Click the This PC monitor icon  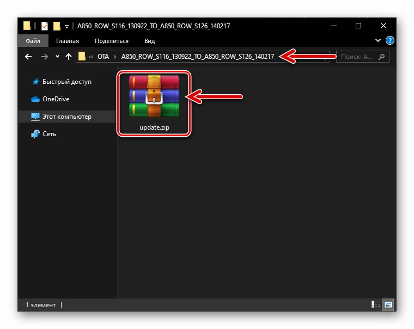(x=35, y=117)
